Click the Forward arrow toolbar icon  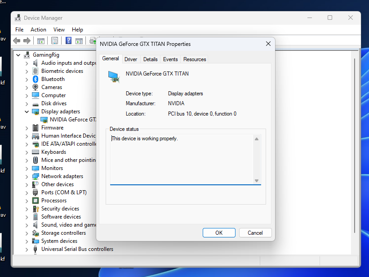point(27,41)
